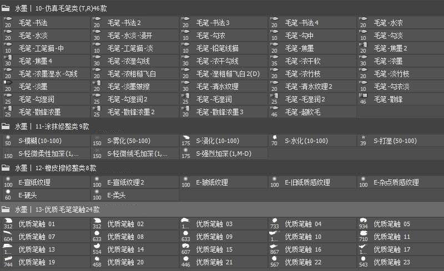Collapse the 11-涂抹修整类 9款 folder

click(x=6, y=126)
